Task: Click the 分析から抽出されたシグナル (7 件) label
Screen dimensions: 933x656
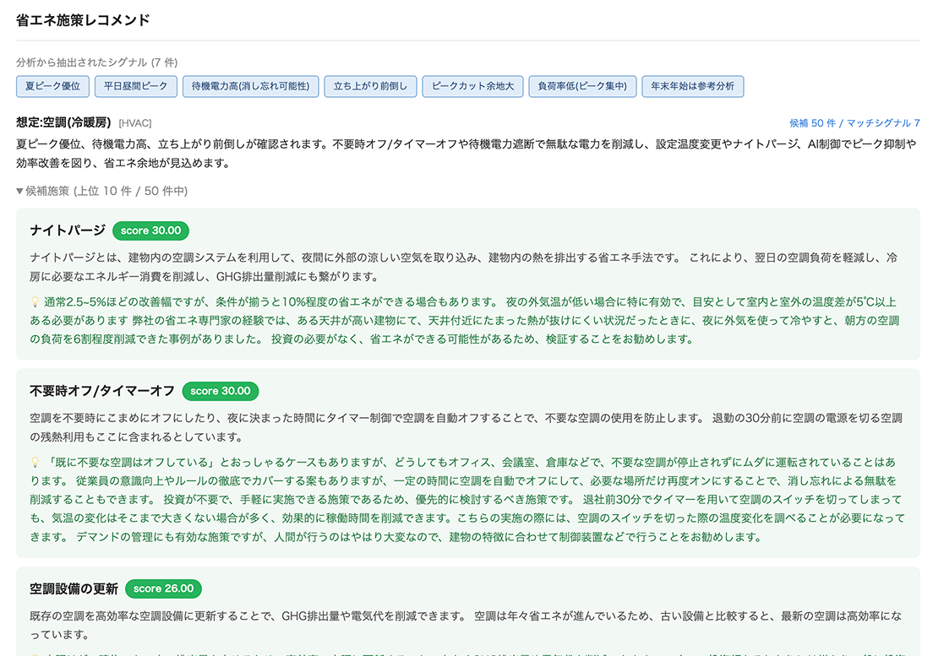Action: [97, 62]
